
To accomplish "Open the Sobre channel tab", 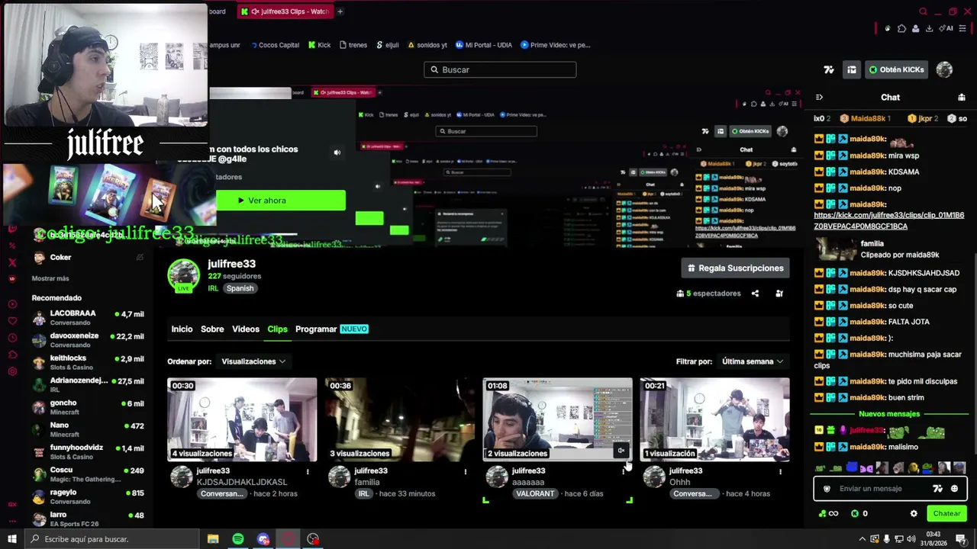I will coord(212,329).
